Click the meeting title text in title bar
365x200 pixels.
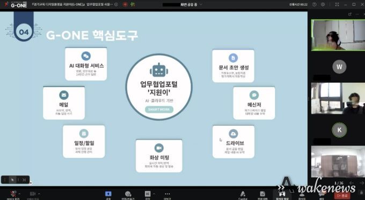coord(72,4)
